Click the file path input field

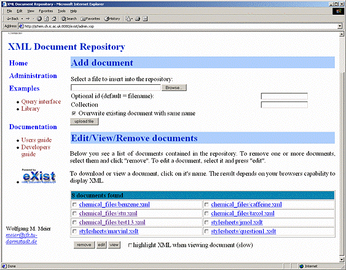[116, 88]
